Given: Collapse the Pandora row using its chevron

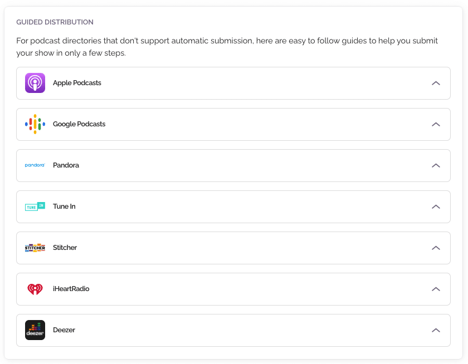Looking at the screenshot, I should coord(436,165).
